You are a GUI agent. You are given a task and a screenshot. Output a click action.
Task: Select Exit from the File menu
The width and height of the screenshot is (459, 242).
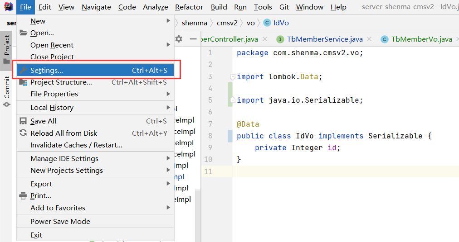click(x=95, y=235)
